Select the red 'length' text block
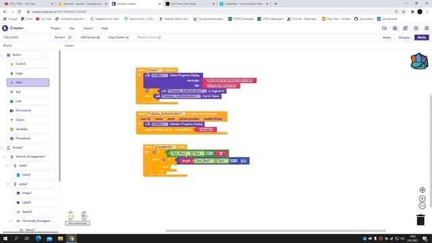This screenshot has width=432, height=243. click(186, 161)
